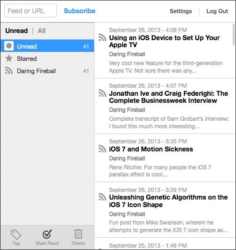The image size is (236, 250).
Task: Open 'Using an iOS Device to Set Up Your Apple TV'
Action: (165, 42)
